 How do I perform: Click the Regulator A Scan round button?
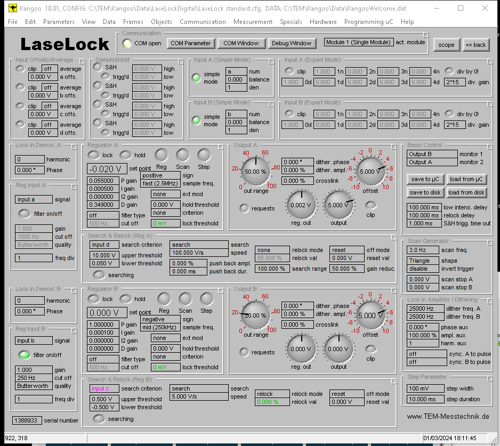tap(182, 155)
